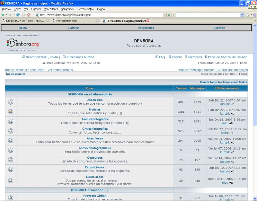
Task: Open the Marcadores menu
Action: [51, 9]
